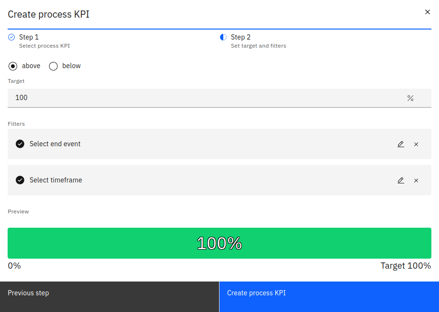Image resolution: width=439 pixels, height=312 pixels.
Task: Go to Step 1 Select process KPI
Action: point(44,41)
